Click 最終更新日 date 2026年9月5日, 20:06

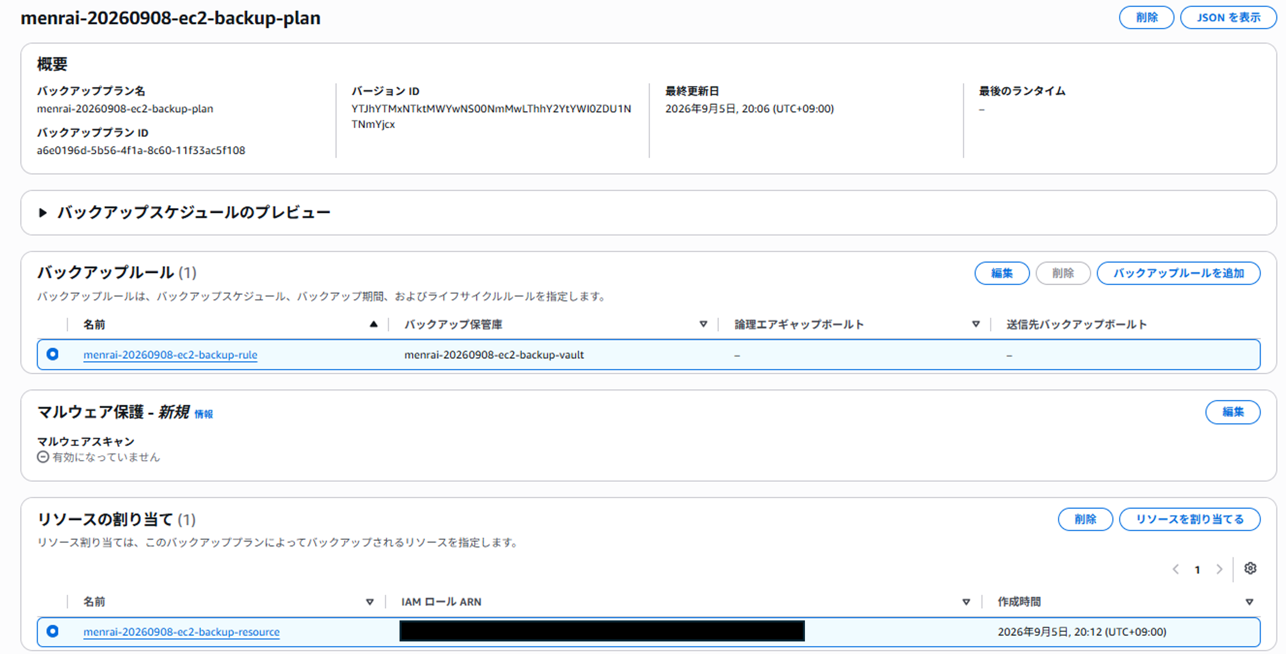point(749,108)
